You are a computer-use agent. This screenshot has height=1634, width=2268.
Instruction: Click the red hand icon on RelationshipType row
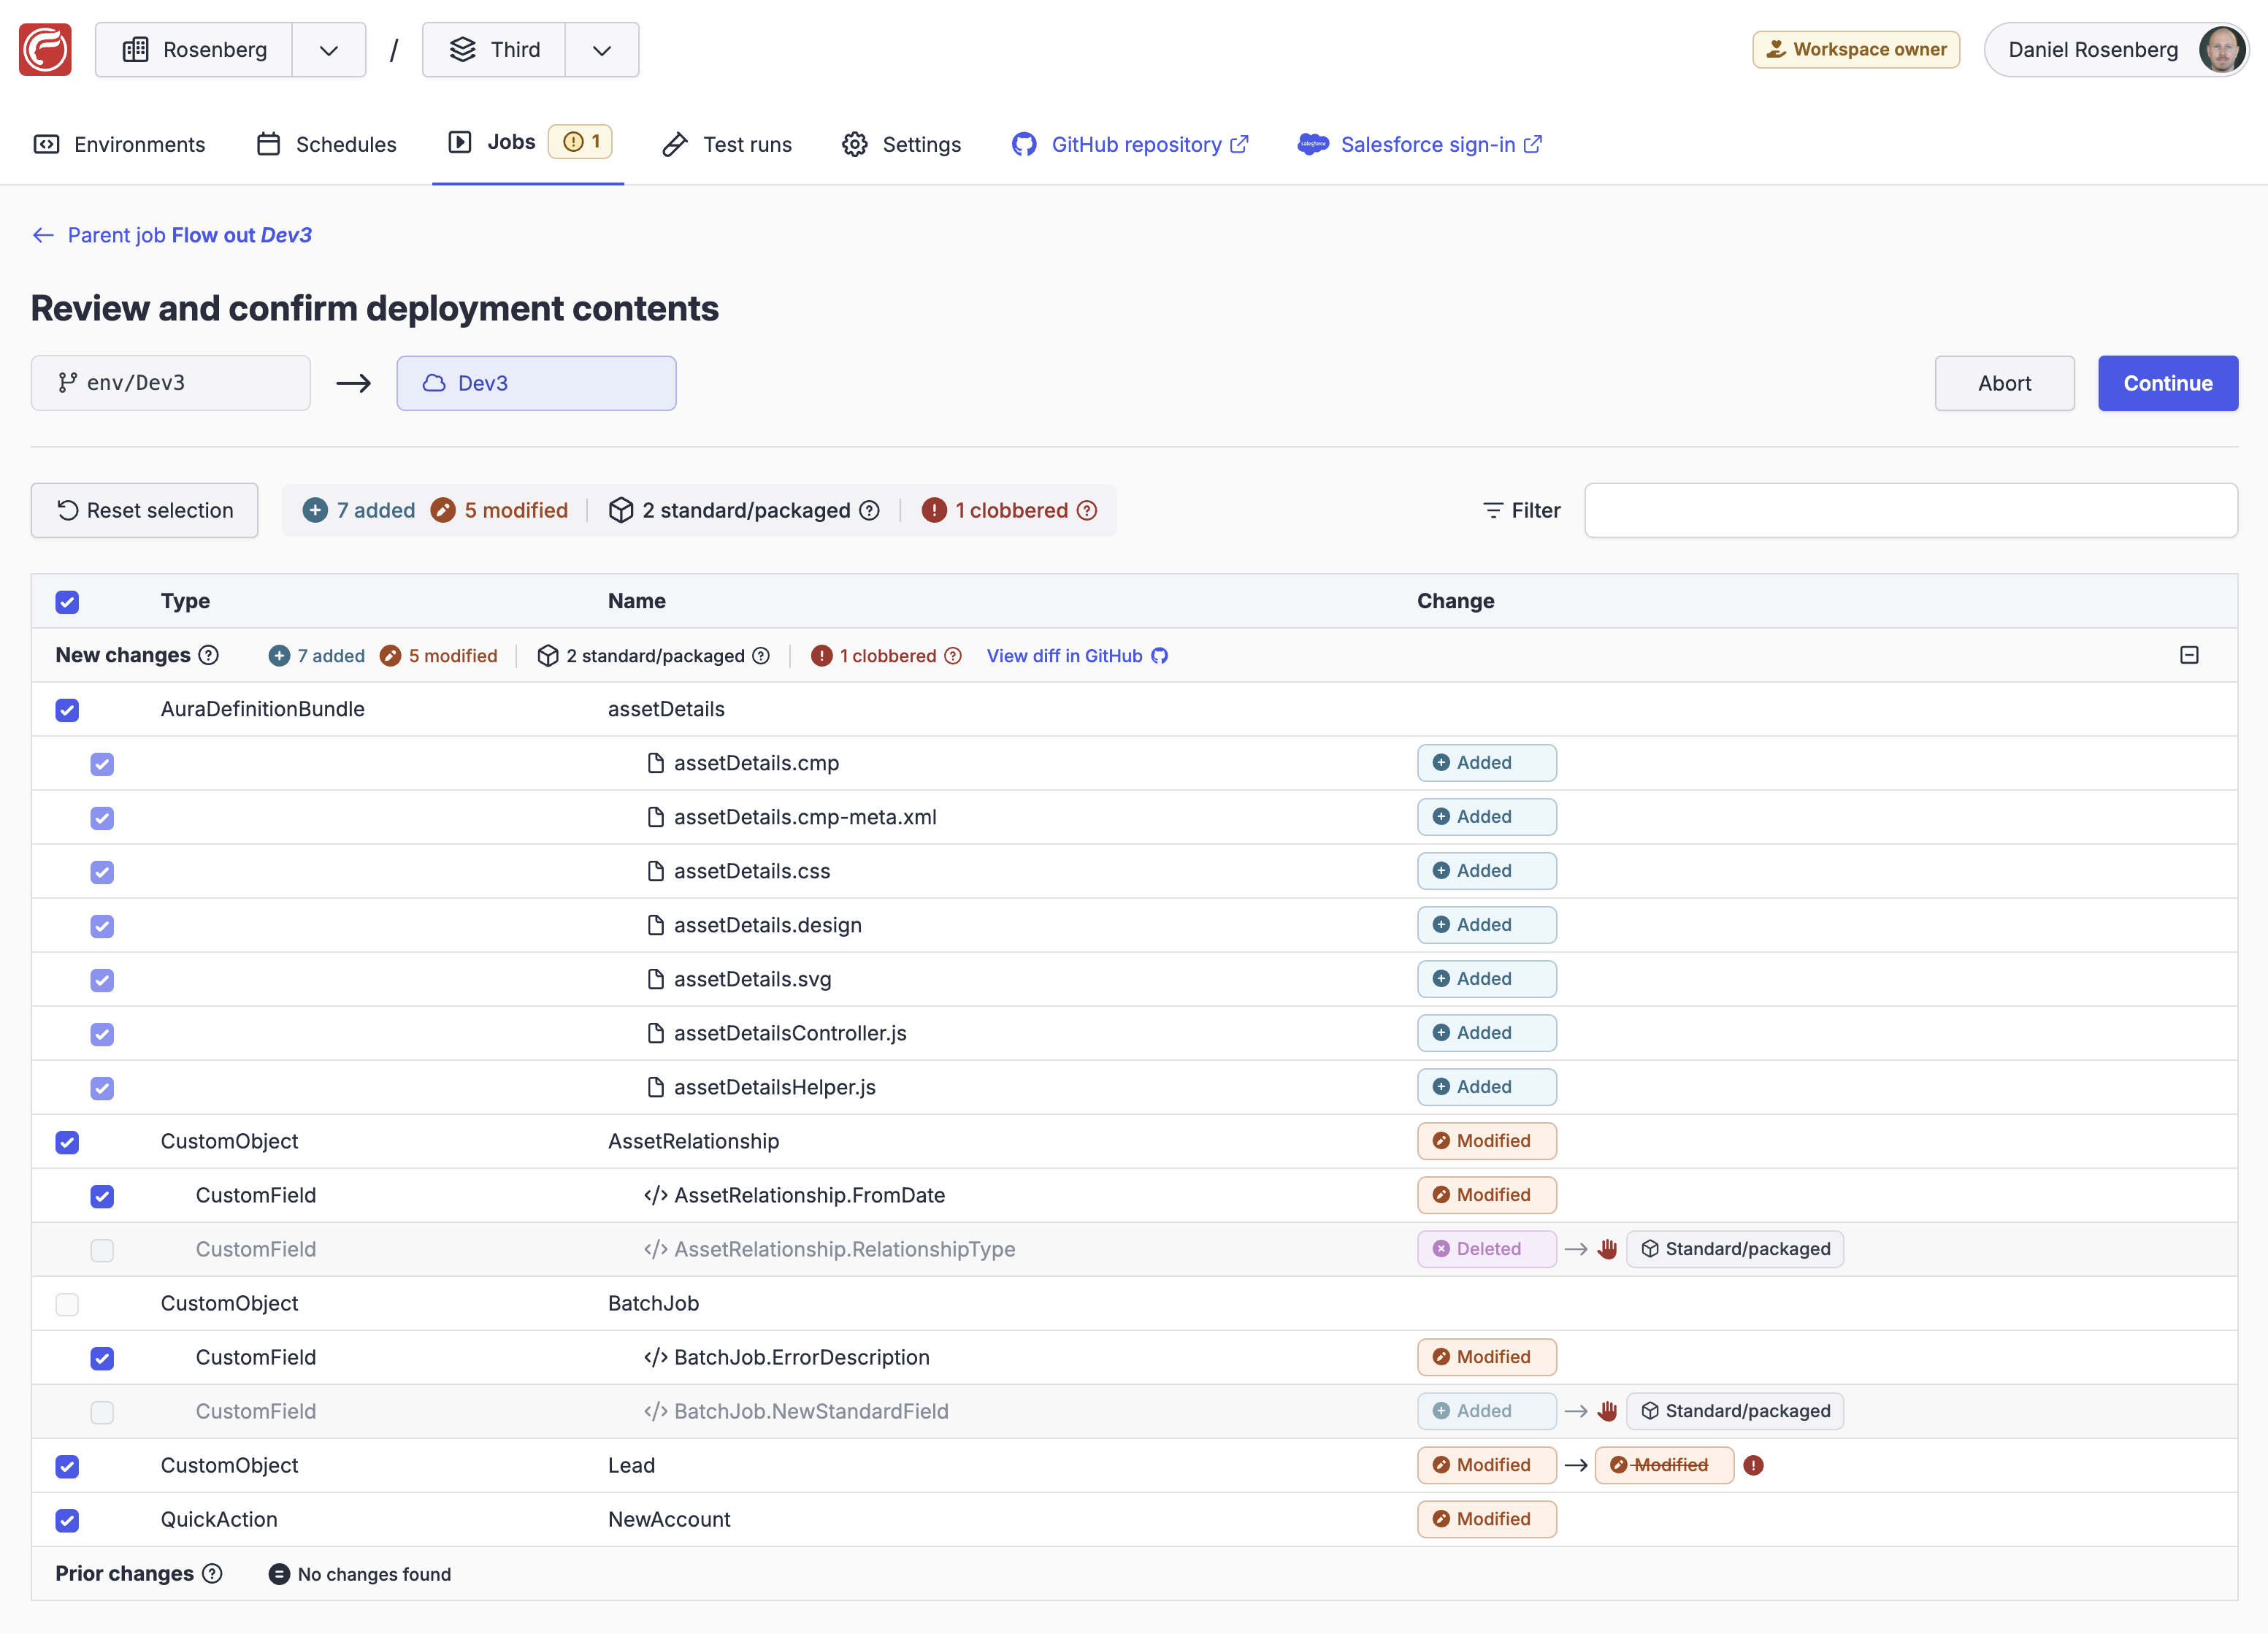pyautogui.click(x=1607, y=1249)
